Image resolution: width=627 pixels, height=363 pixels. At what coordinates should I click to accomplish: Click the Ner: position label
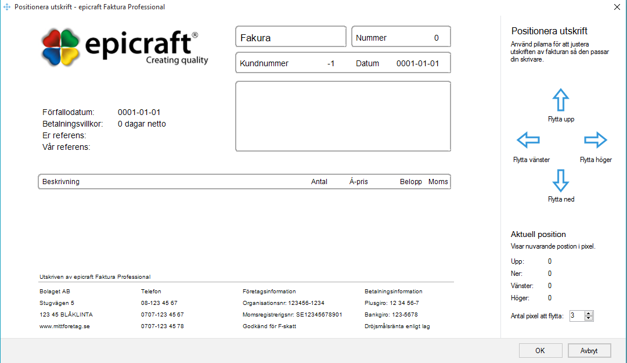click(x=517, y=274)
